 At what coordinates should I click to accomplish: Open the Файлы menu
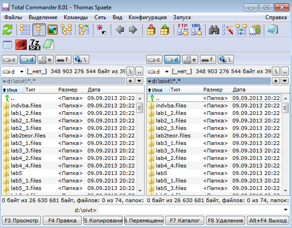pyautogui.click(x=13, y=17)
